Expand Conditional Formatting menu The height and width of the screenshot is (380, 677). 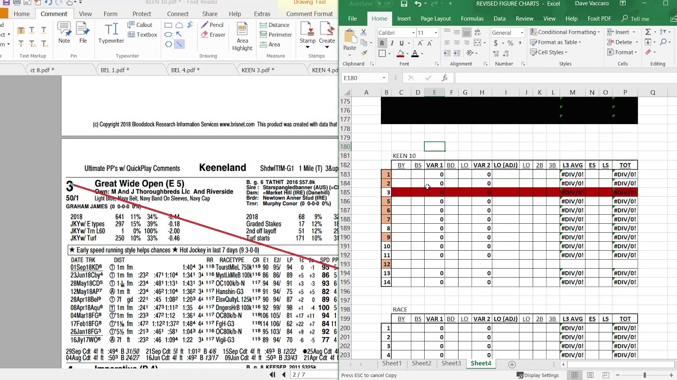pyautogui.click(x=565, y=32)
